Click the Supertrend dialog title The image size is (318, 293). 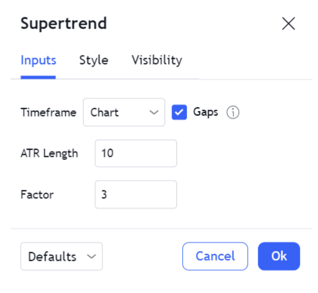pyautogui.click(x=63, y=23)
